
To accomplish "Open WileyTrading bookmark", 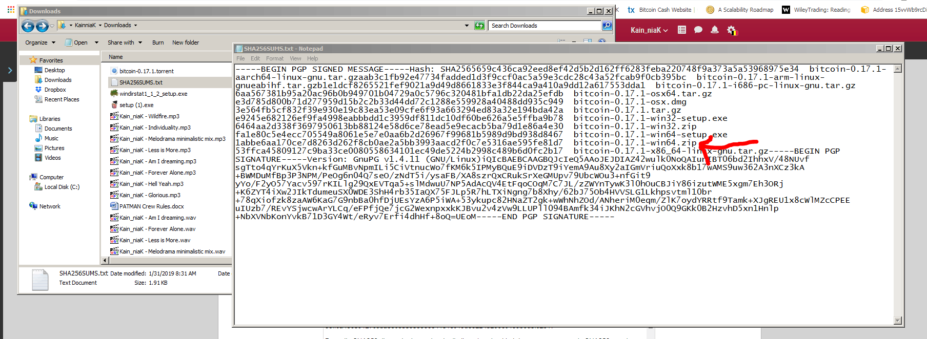I will pos(816,10).
